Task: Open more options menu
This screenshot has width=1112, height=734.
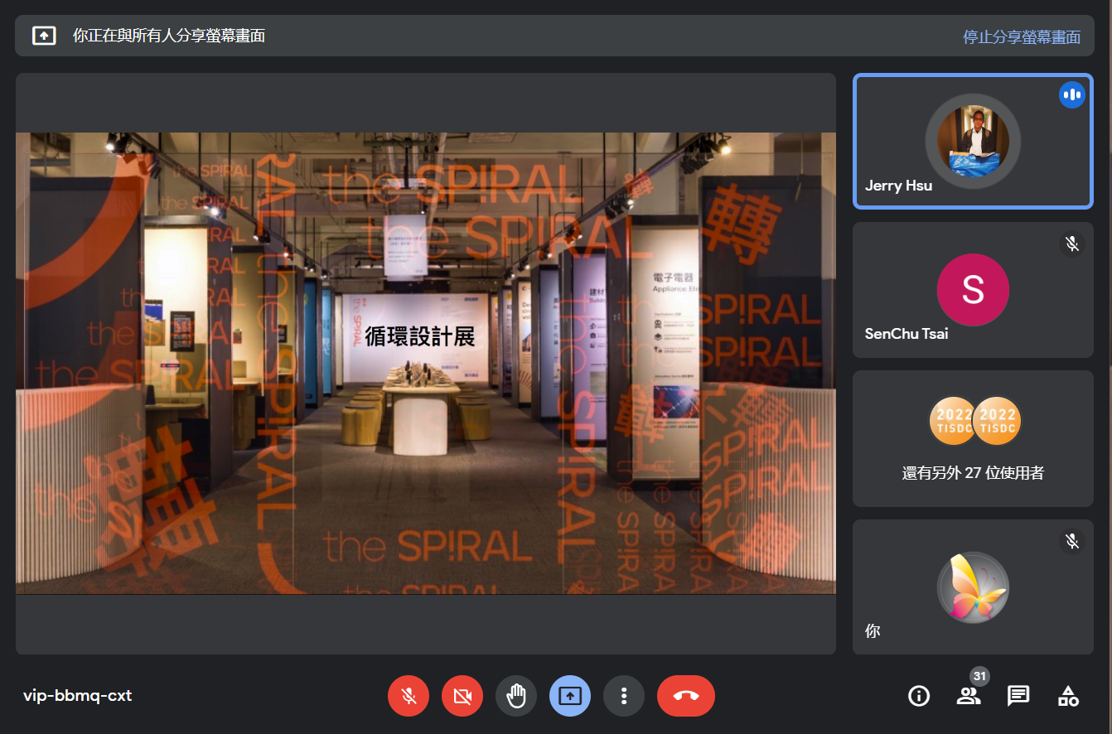Action: 624,696
